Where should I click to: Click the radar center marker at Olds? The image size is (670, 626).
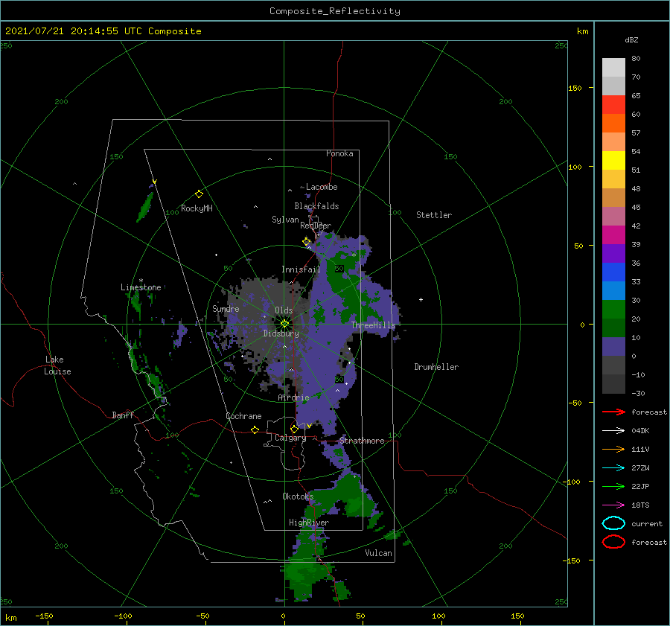[284, 324]
